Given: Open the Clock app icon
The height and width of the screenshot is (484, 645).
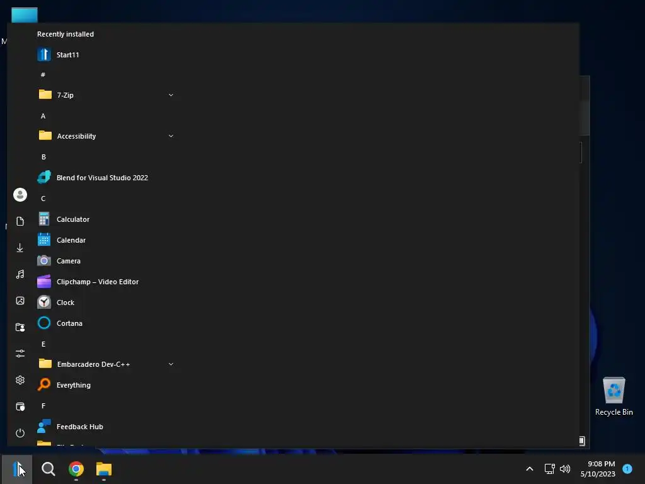Looking at the screenshot, I should (x=44, y=302).
